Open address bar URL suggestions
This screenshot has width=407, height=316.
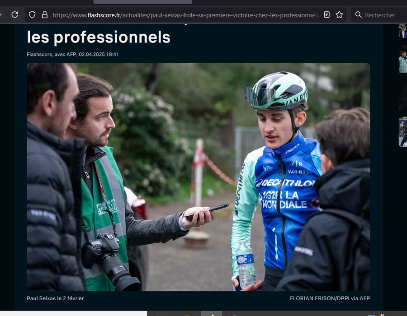181,14
